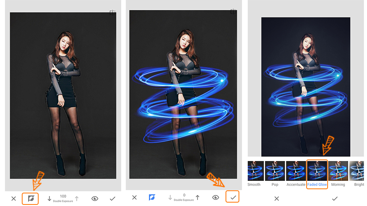Screen dimensions: 367x206
Task: Select the Faded Glow filter thumbnail
Action: pyautogui.click(x=317, y=171)
